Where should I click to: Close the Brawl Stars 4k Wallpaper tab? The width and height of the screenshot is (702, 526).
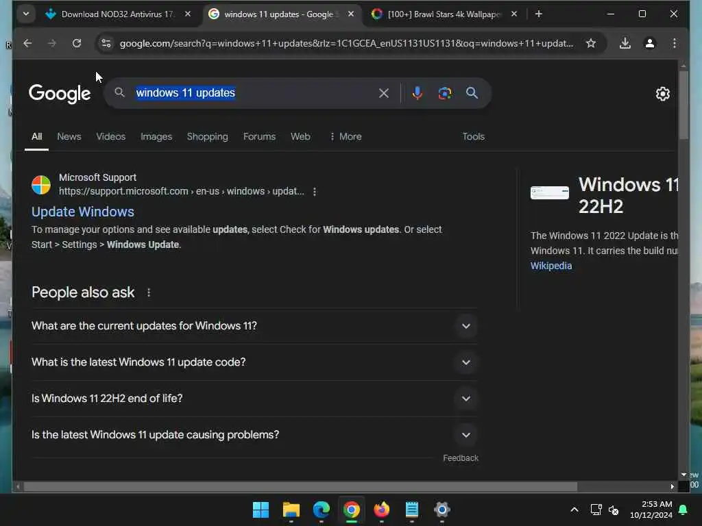[514, 14]
